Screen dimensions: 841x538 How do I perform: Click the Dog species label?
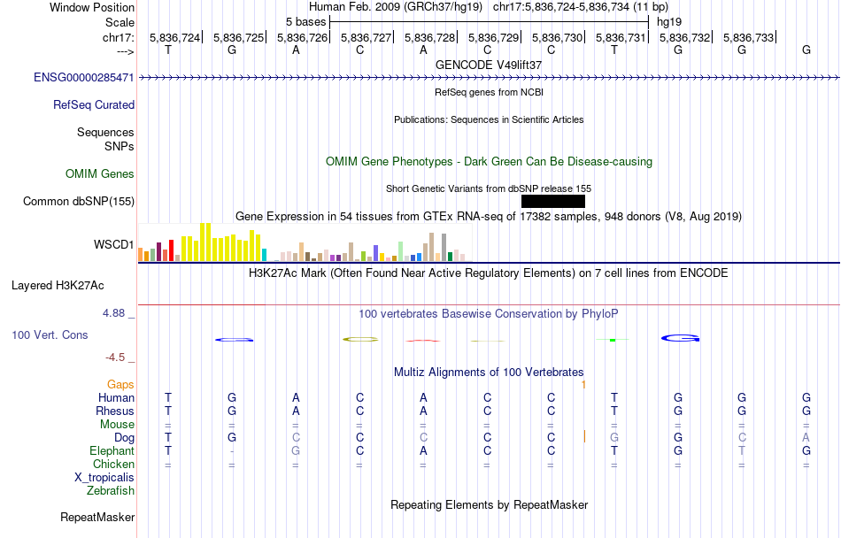[125, 438]
